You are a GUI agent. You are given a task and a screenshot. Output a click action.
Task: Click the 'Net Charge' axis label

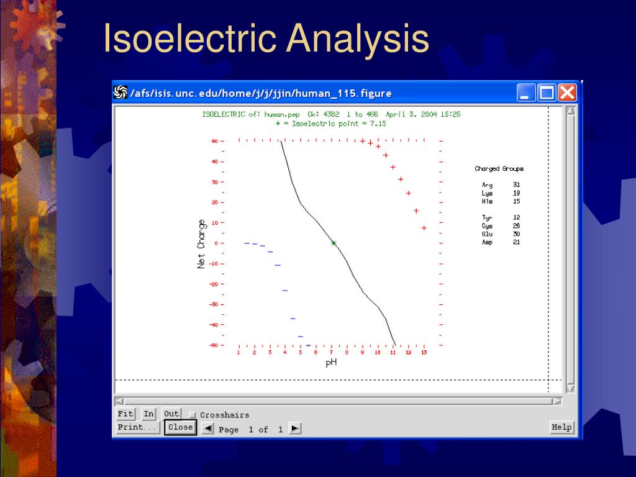(202, 243)
